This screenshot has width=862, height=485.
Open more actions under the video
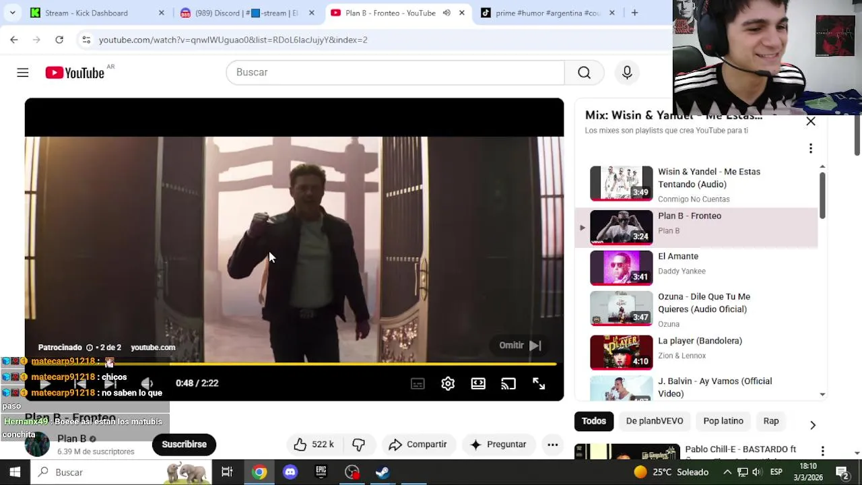coord(552,445)
